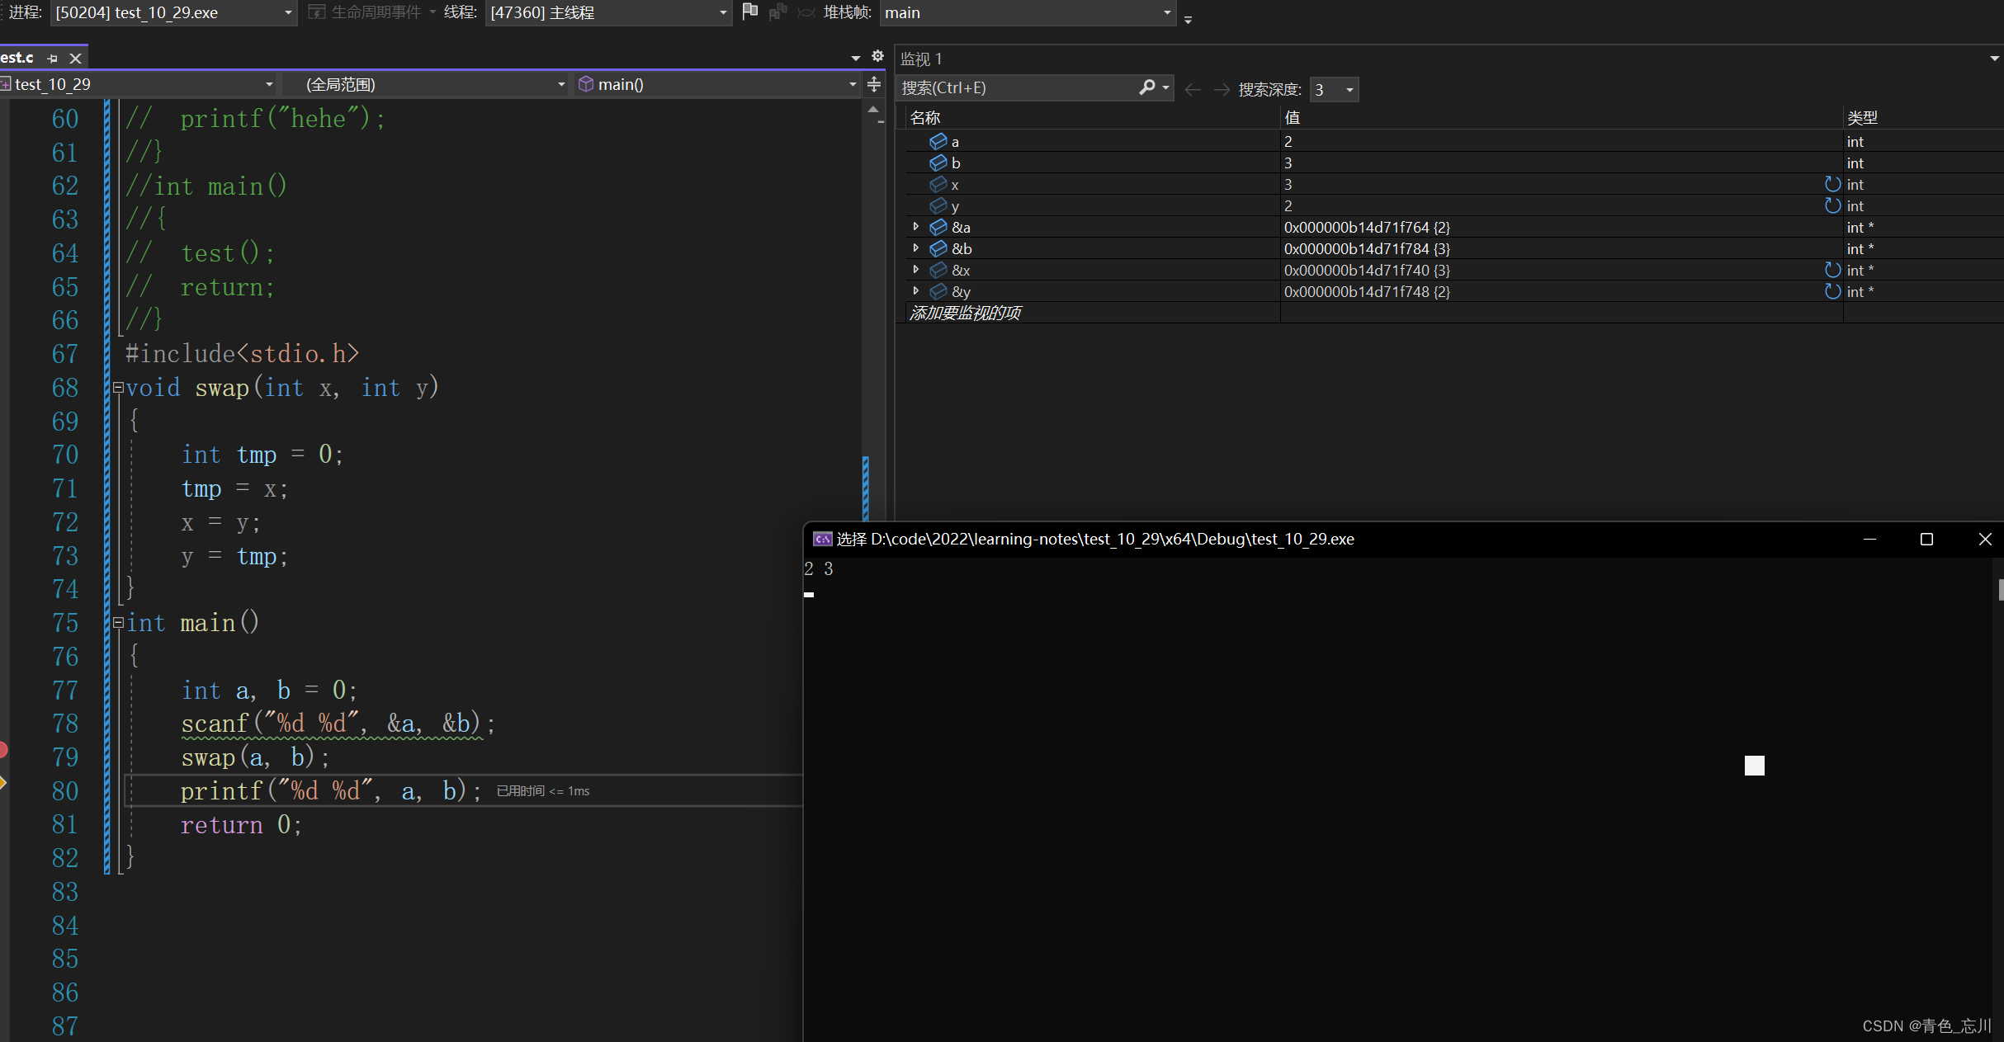Click the elapsed time hint on line 80

543,791
